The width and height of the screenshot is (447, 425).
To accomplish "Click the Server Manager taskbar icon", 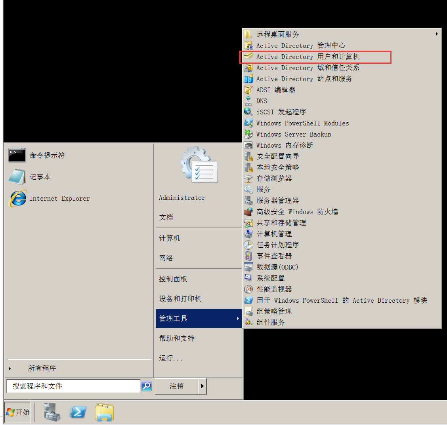I will pyautogui.click(x=52, y=412).
